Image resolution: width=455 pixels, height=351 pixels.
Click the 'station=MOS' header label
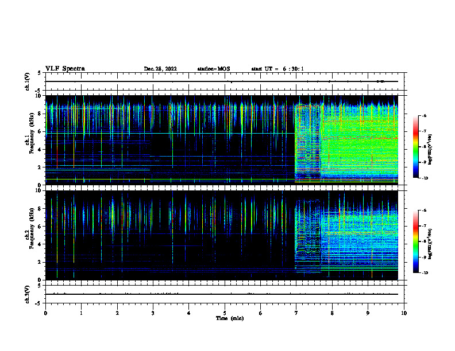point(214,69)
